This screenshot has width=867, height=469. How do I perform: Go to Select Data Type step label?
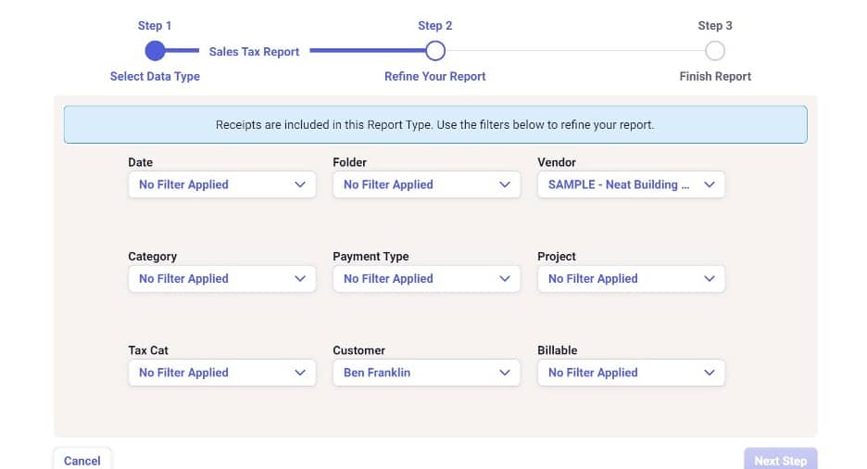pos(155,77)
